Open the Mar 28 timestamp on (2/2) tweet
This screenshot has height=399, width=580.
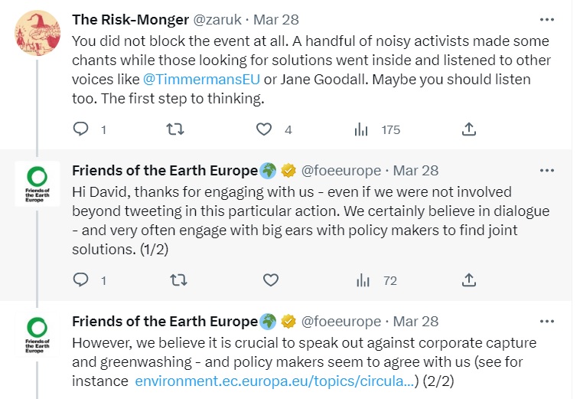(x=415, y=321)
